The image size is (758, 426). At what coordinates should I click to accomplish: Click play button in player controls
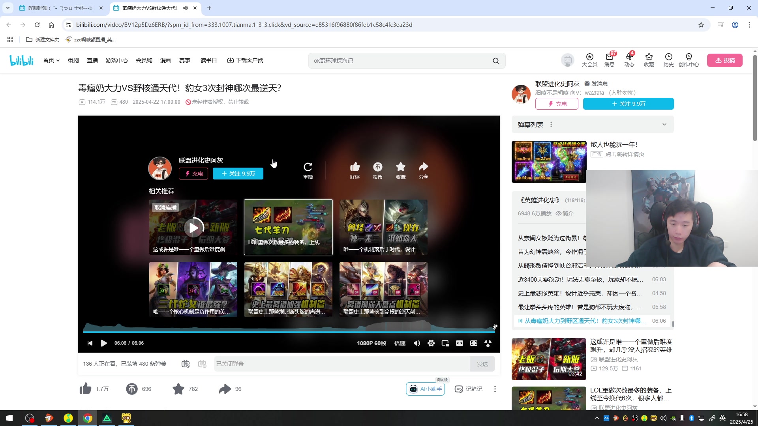(104, 343)
